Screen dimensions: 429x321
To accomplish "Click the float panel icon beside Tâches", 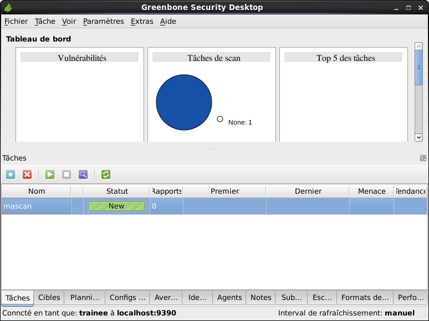I will (423, 158).
